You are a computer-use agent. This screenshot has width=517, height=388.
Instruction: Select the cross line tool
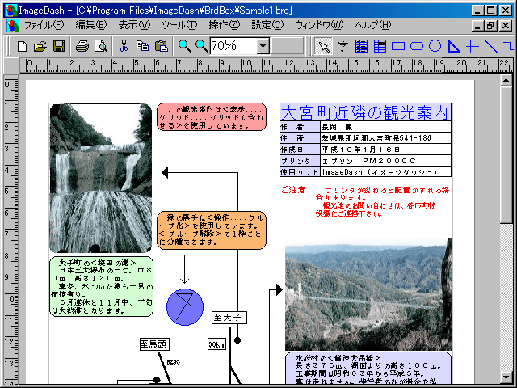(x=472, y=46)
